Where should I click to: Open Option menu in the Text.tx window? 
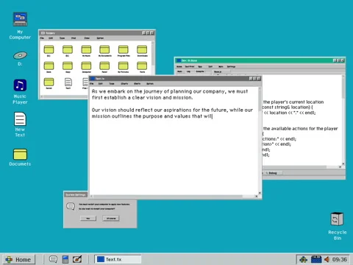(x=150, y=84)
